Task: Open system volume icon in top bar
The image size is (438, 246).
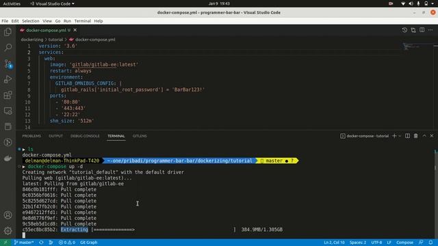Action: (411, 3)
